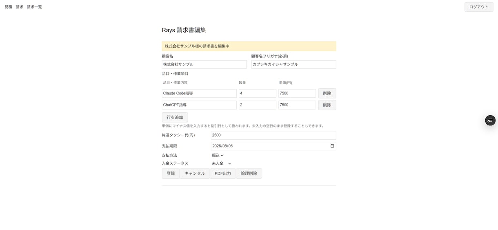Click the 顧客名フリガナ(必須) label
498x230 pixels.
pos(269,56)
